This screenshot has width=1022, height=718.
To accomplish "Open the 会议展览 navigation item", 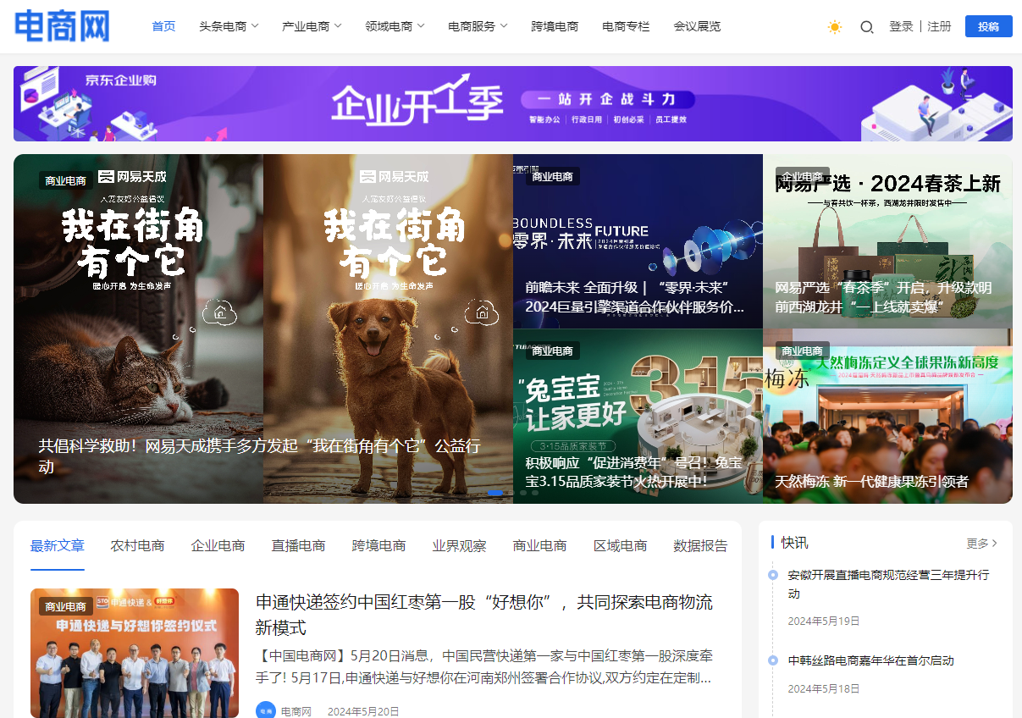I will pos(697,26).
